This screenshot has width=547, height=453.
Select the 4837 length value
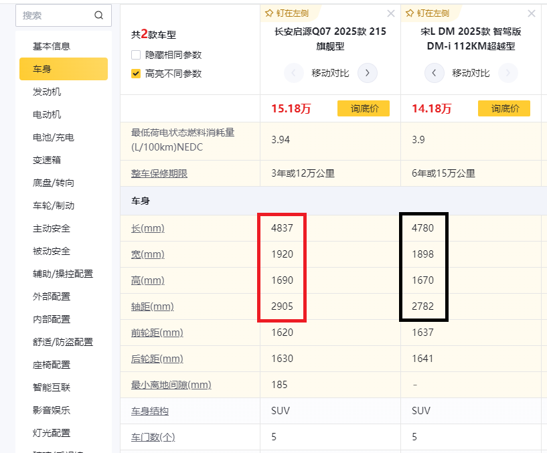click(x=283, y=228)
